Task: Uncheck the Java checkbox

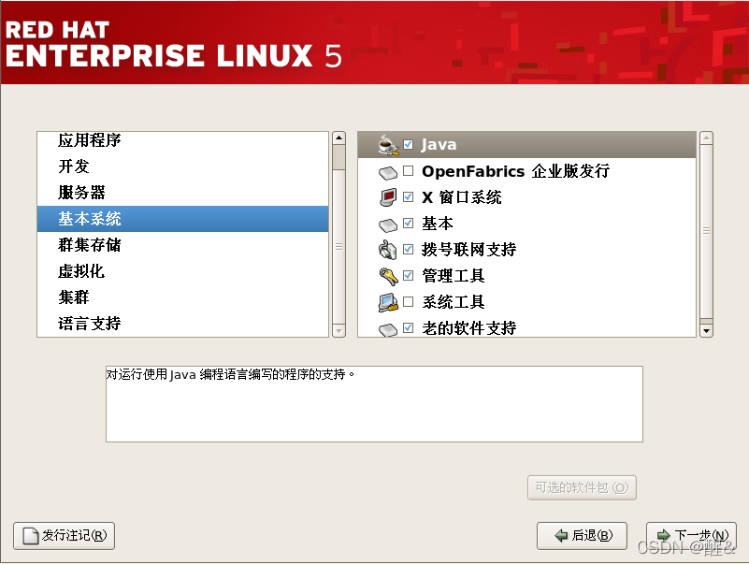Action: [408, 144]
